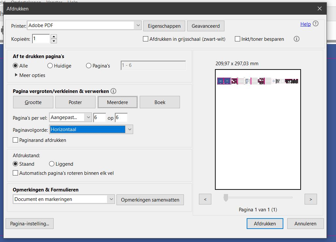Open the Pagina's per vel dropdown

(88, 117)
